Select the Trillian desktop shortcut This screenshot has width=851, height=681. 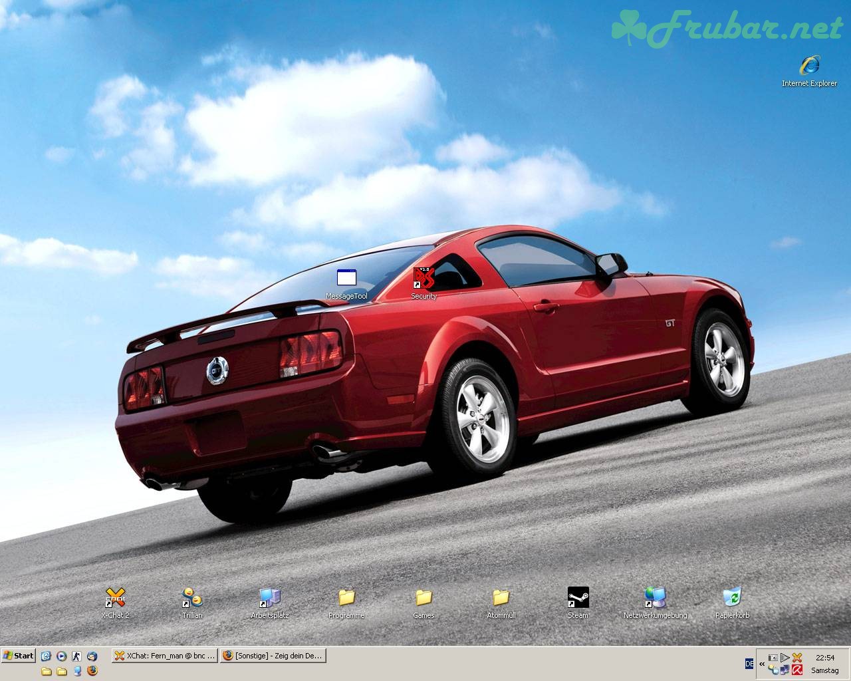click(192, 603)
